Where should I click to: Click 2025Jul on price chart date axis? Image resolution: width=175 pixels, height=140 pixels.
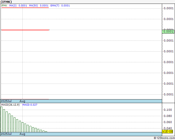[6, 101]
